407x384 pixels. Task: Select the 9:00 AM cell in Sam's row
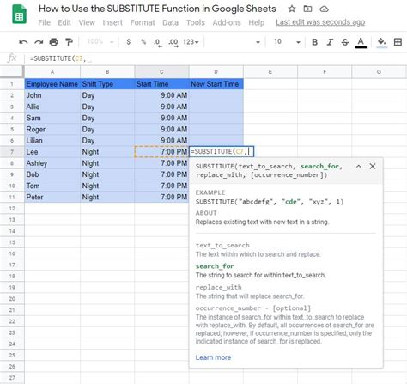[x=161, y=118]
